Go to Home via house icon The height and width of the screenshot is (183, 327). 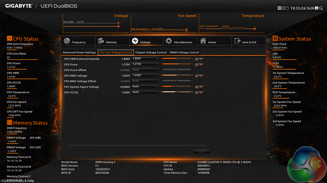pos(203,42)
